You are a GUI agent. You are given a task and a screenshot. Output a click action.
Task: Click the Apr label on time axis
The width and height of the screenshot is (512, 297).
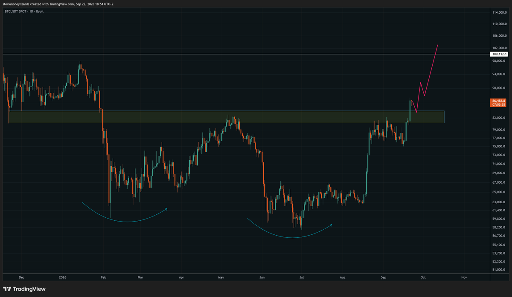click(181, 277)
